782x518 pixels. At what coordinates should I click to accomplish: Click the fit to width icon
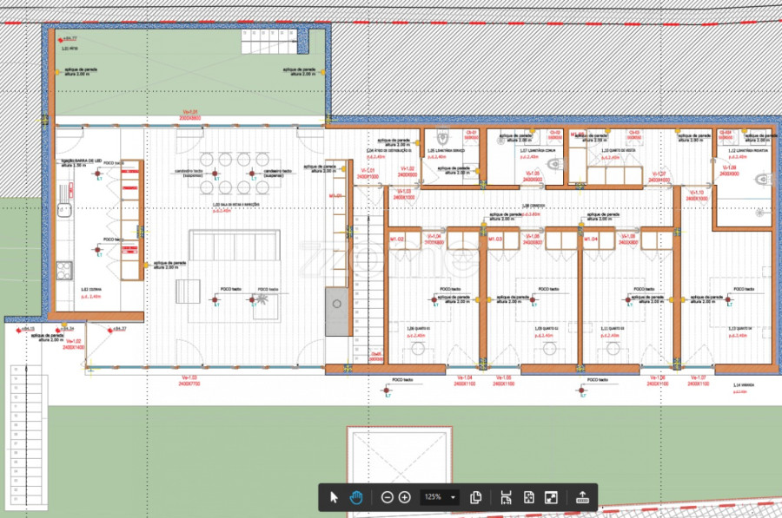coord(507,497)
